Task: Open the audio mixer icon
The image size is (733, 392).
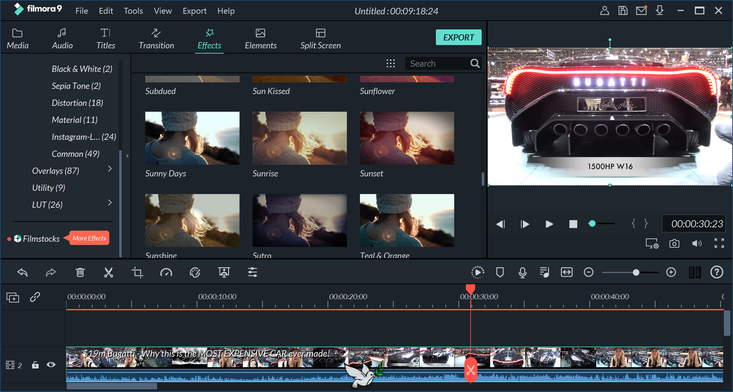Action: click(545, 272)
